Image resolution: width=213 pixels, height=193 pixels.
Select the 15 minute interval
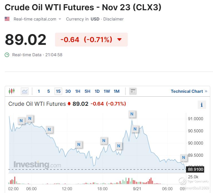(x=58, y=91)
